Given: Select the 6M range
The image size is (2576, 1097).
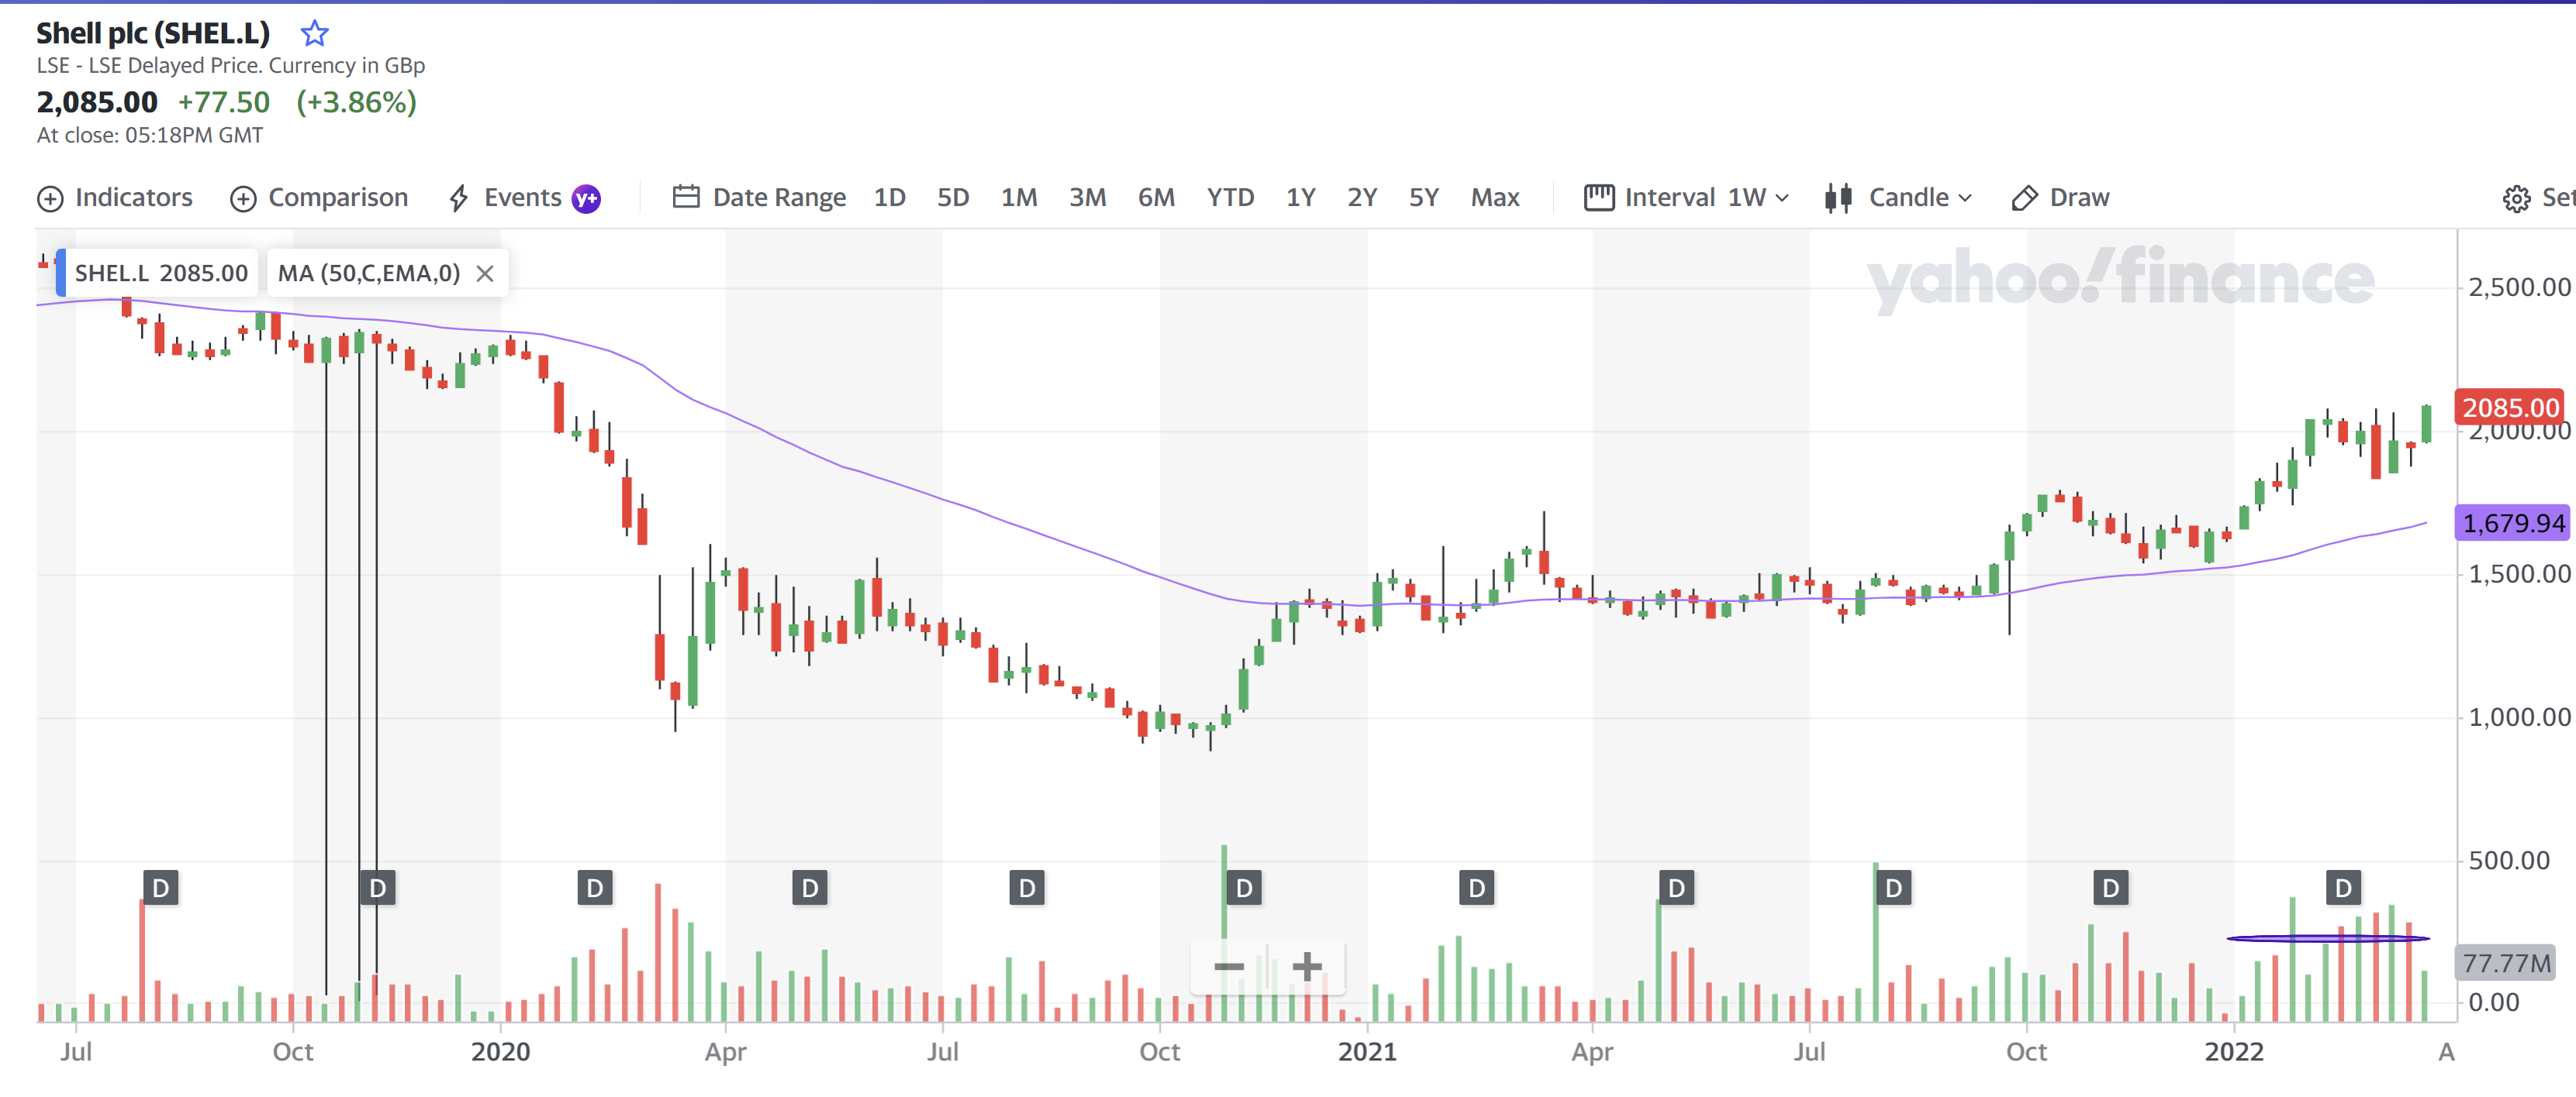Looking at the screenshot, I should 1156,198.
